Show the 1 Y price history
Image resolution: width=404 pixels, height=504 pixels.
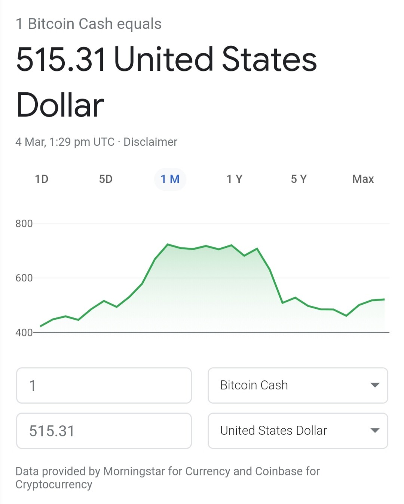coord(235,179)
